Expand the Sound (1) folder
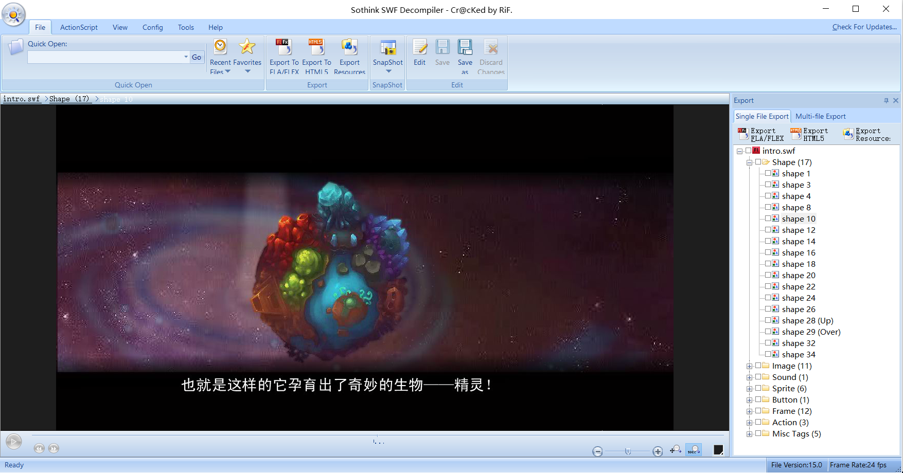The width and height of the screenshot is (903, 473). (749, 377)
